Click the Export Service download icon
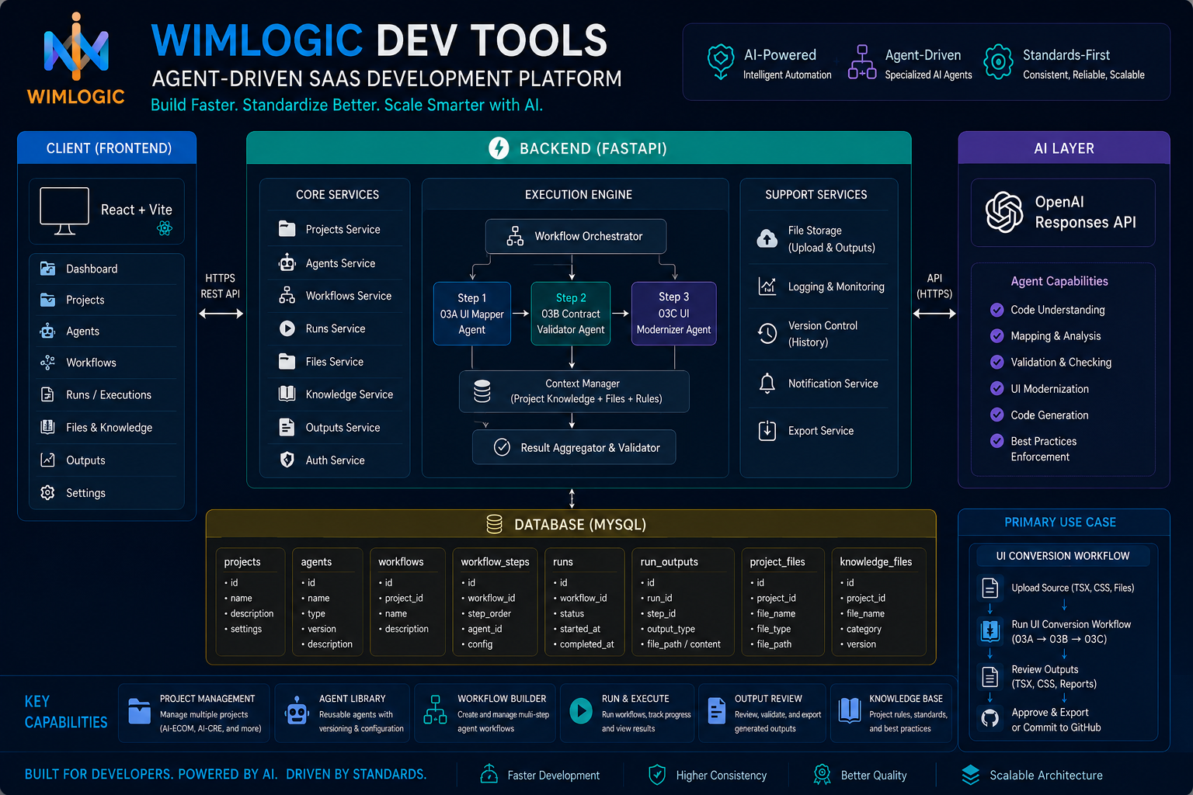This screenshot has height=795, width=1193. pos(767,430)
